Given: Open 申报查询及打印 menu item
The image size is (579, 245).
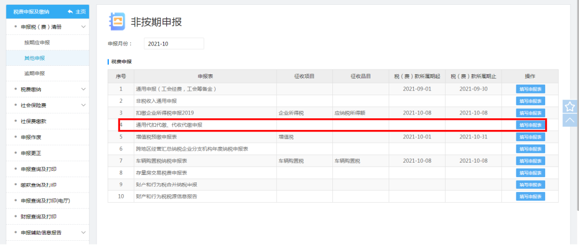Looking at the screenshot, I should (x=39, y=169).
